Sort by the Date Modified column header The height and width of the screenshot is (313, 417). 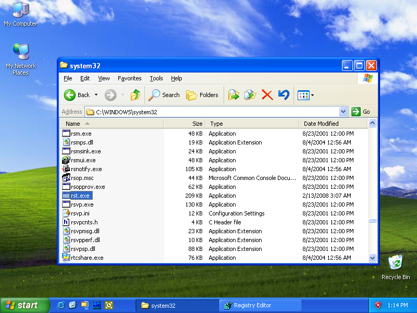333,124
